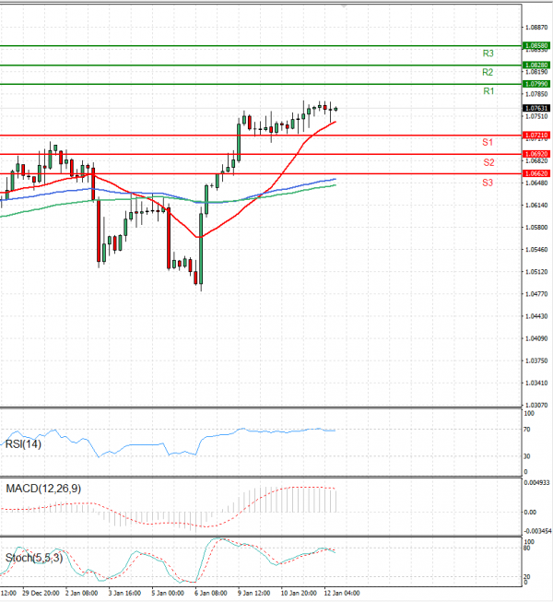This screenshot has height=602, width=553.
Task: Click the MACD -0.003454 scale value
Action: (537, 531)
